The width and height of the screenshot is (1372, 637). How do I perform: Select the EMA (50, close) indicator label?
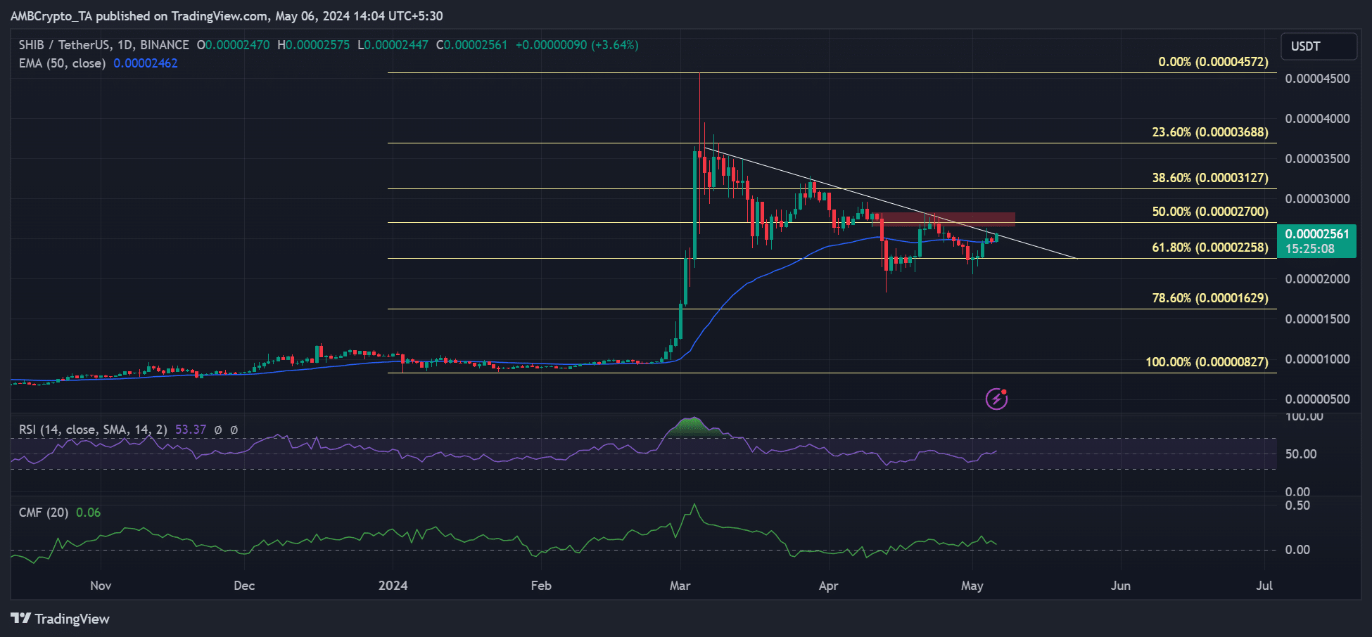click(x=62, y=63)
